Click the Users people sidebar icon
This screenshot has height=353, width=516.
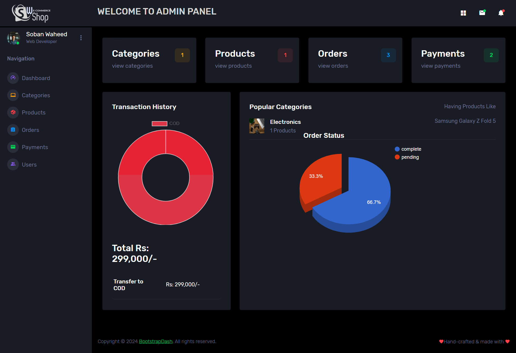[x=13, y=164]
